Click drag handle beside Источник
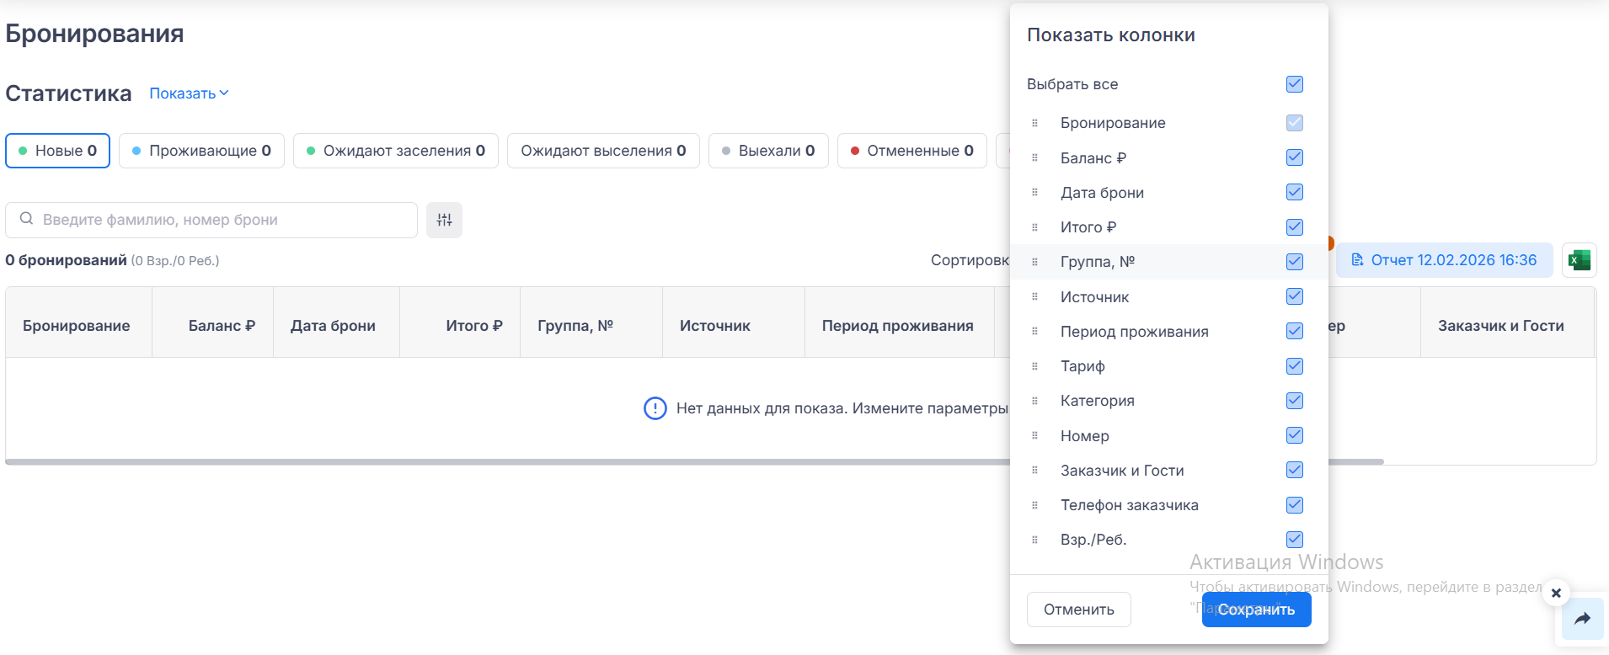 [1034, 296]
